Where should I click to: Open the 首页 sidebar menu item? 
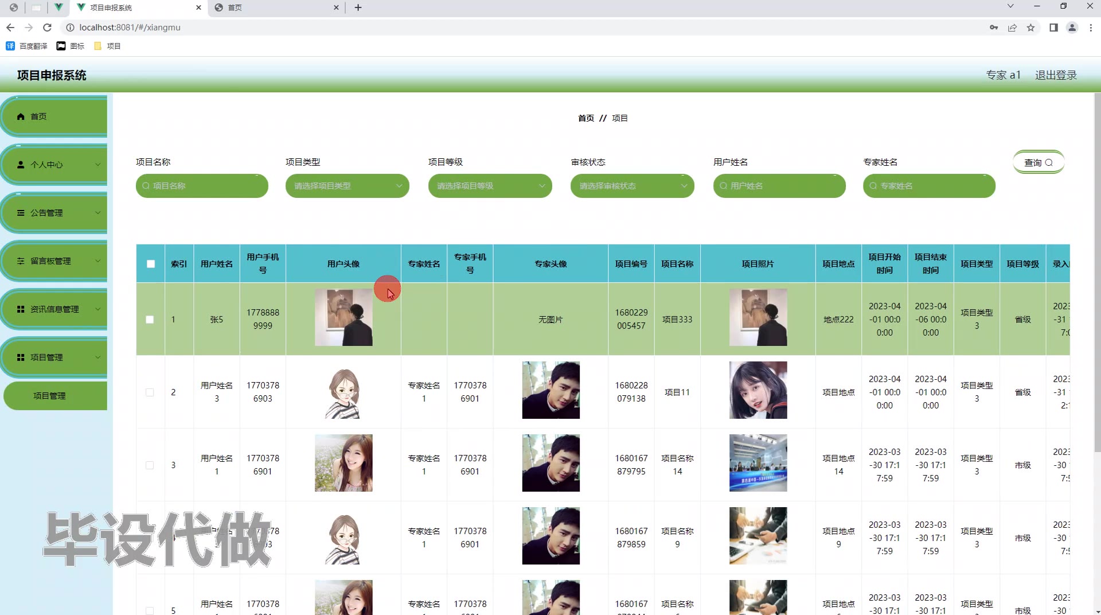pyautogui.click(x=54, y=116)
